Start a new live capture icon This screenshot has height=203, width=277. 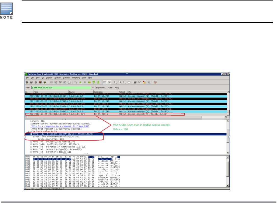click(x=36, y=82)
